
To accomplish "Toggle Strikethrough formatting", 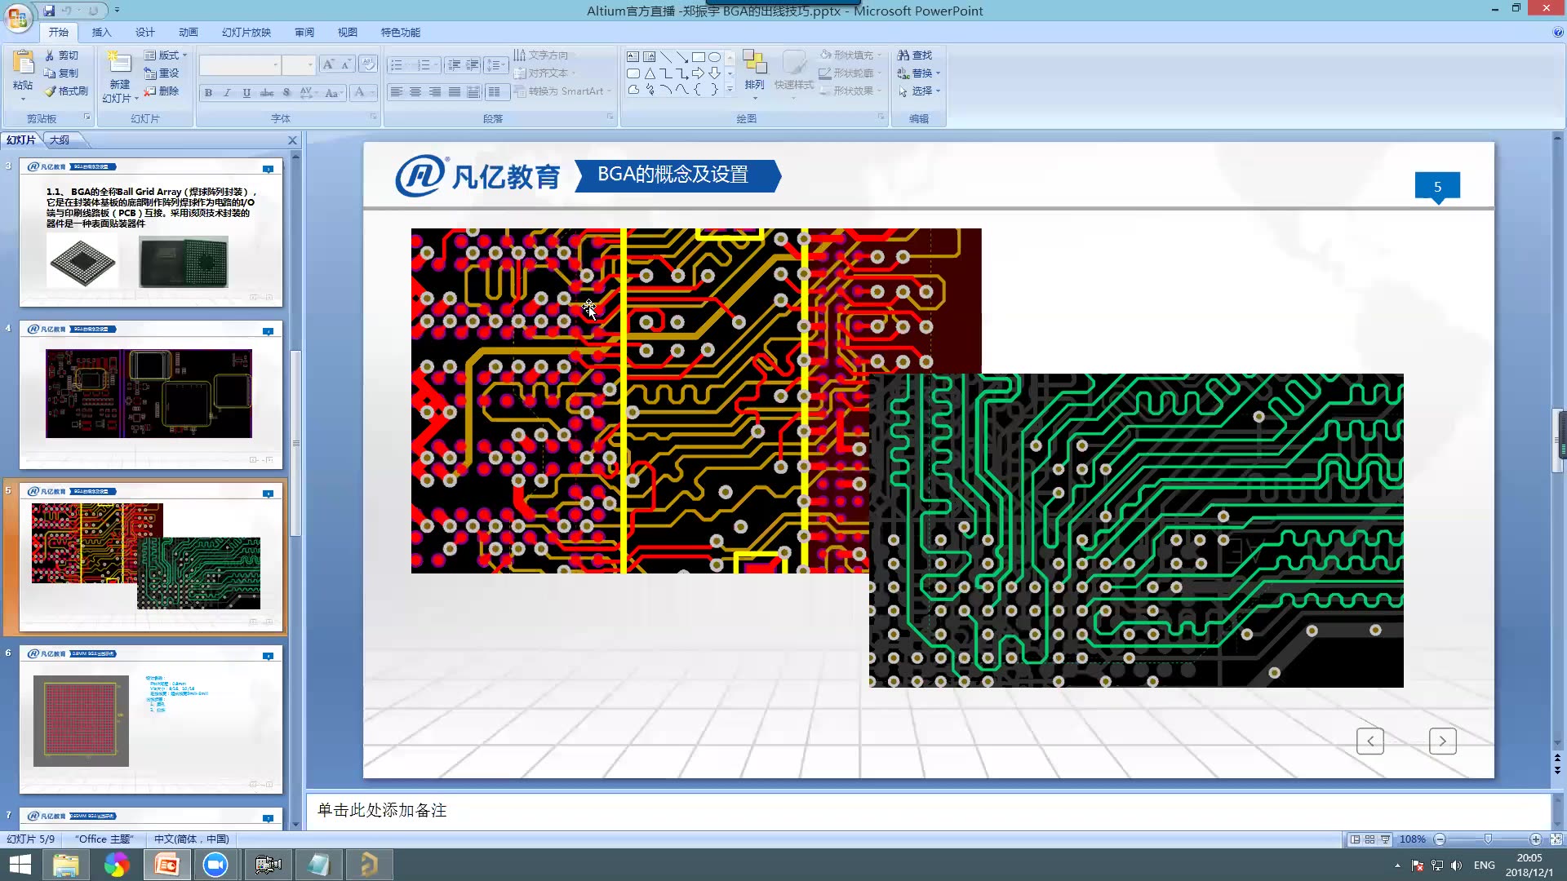I will tap(267, 93).
